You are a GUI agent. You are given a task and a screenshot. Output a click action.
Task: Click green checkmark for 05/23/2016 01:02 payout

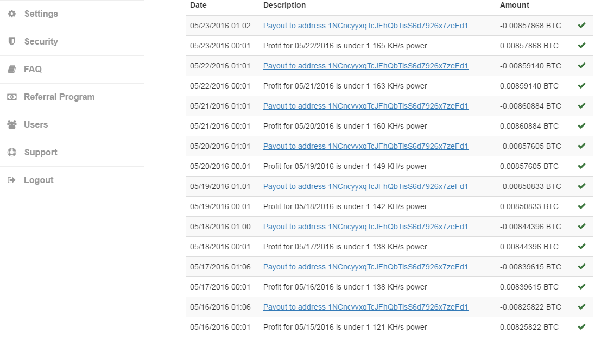(581, 26)
